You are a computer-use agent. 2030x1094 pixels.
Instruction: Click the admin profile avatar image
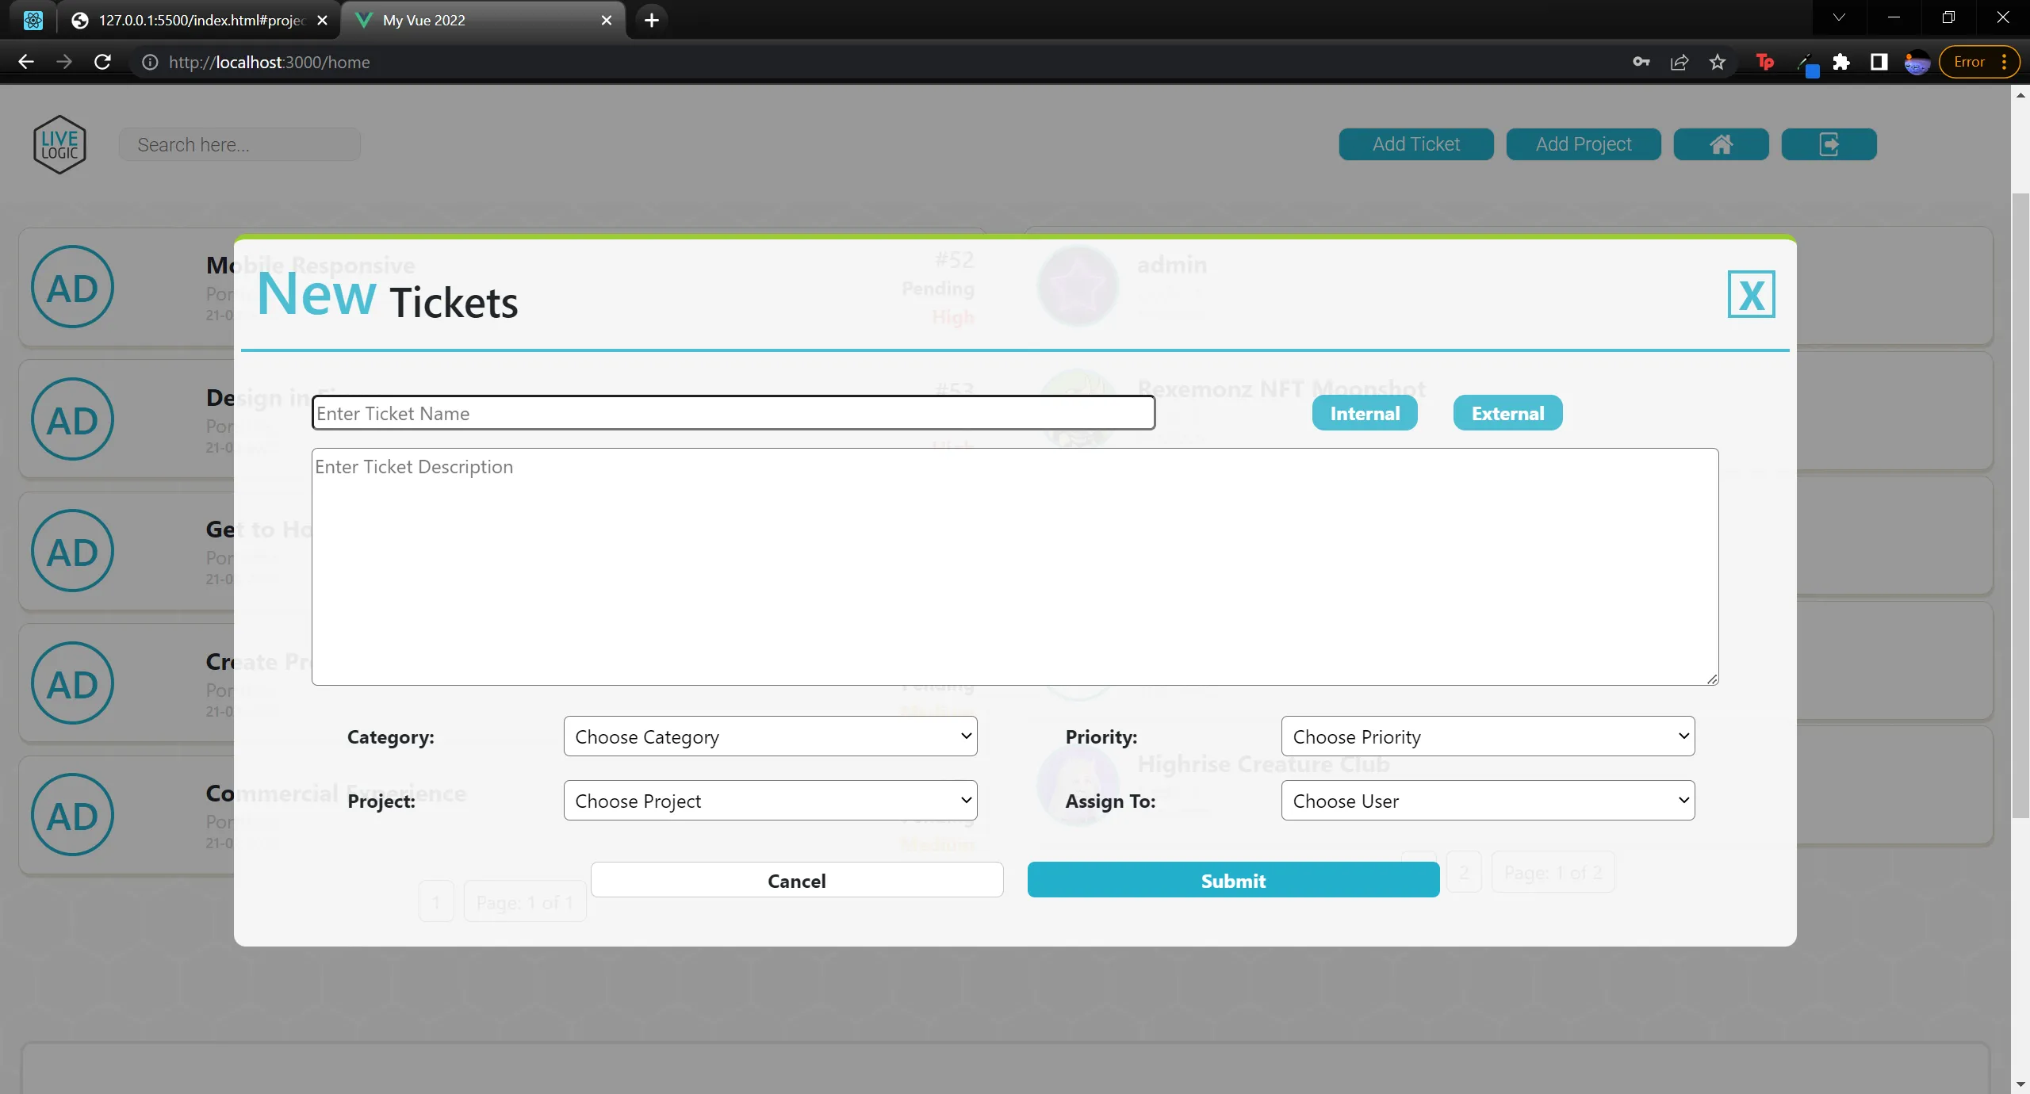point(1076,285)
